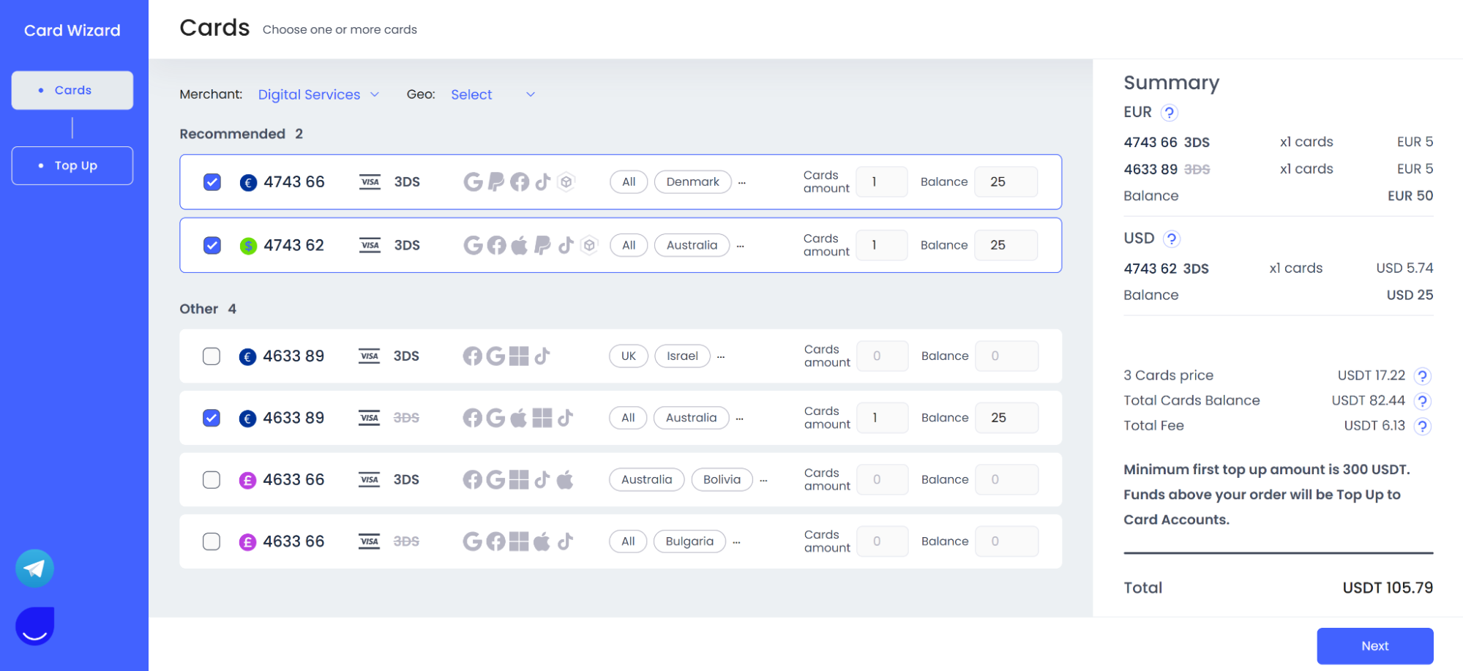
Task: Click the Visa logo on 4633 66 Bulgaria row
Action: tap(370, 541)
